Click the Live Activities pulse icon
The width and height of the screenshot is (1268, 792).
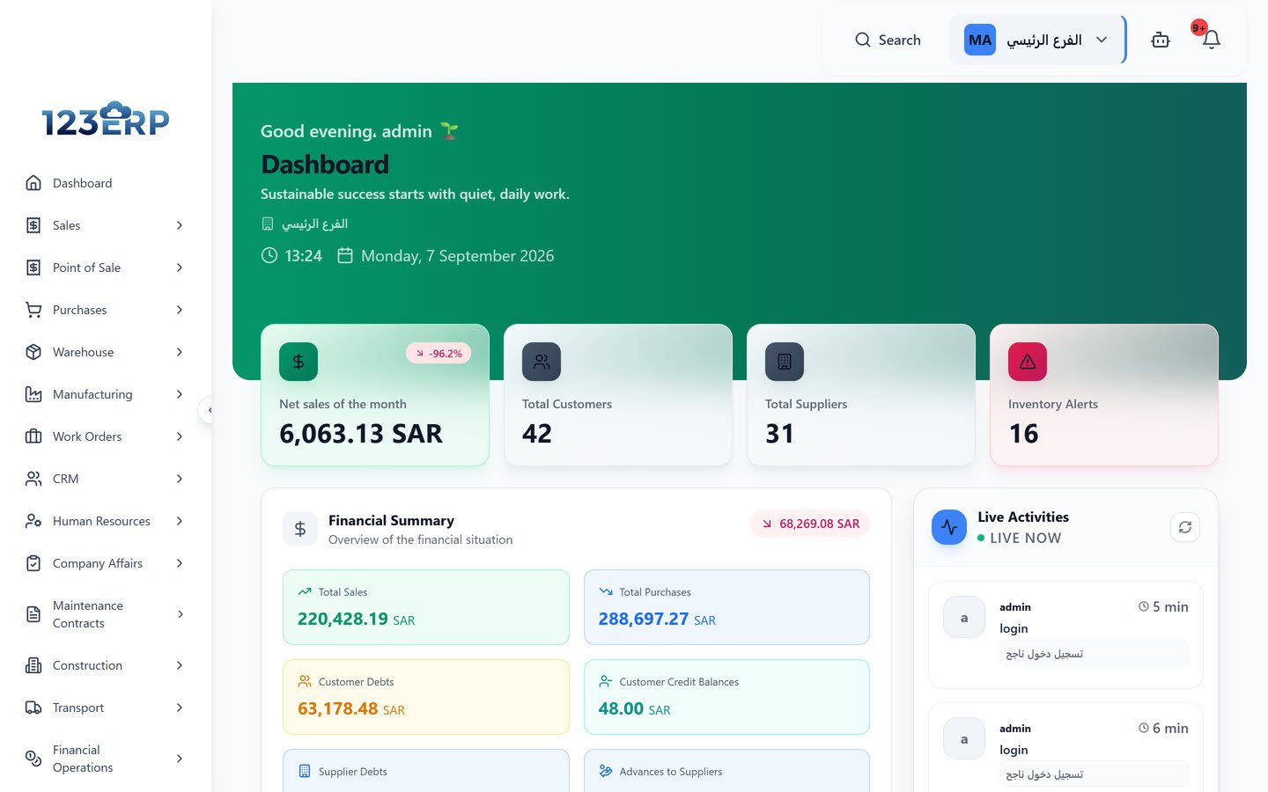pyautogui.click(x=949, y=527)
